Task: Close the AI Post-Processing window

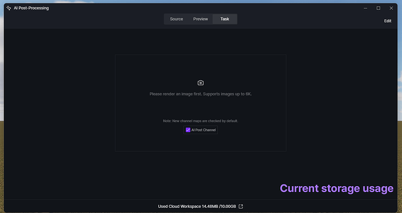Action: (391, 8)
